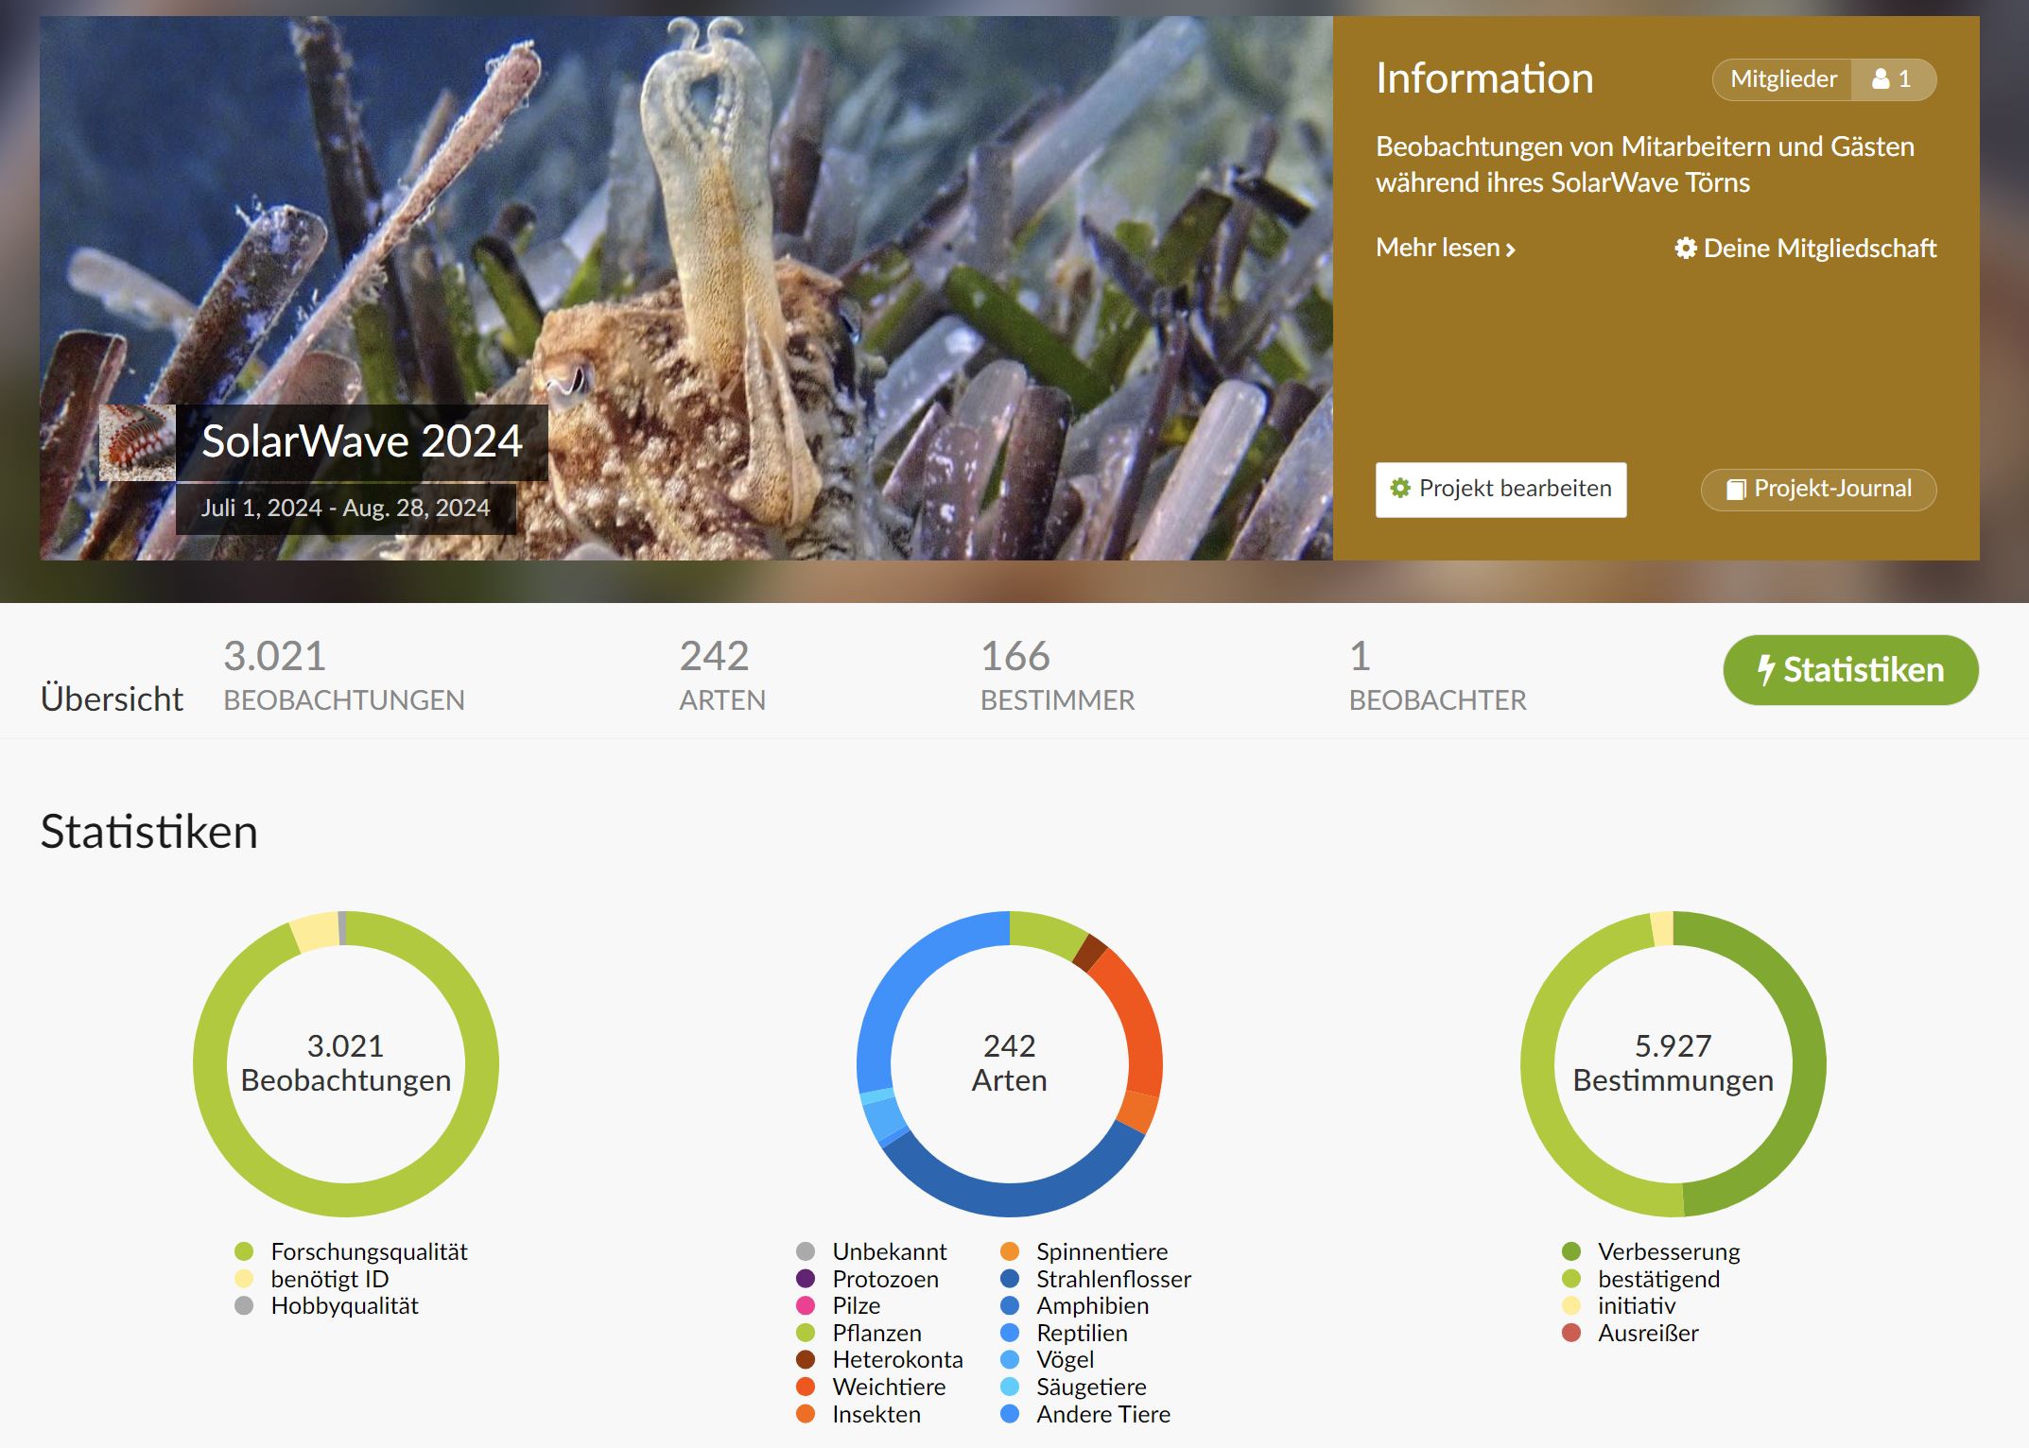Click the Forschungsqualität legend color dot
This screenshot has height=1448, width=2029.
coord(244,1251)
